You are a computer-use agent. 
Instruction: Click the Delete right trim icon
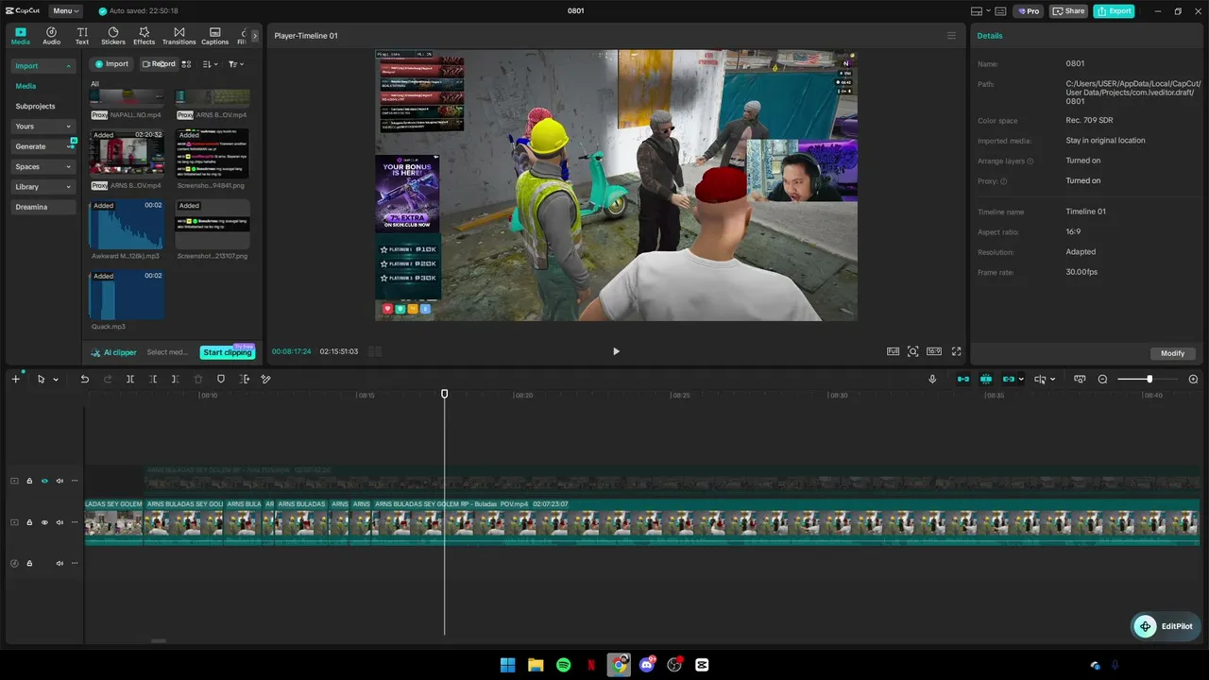tap(175, 379)
